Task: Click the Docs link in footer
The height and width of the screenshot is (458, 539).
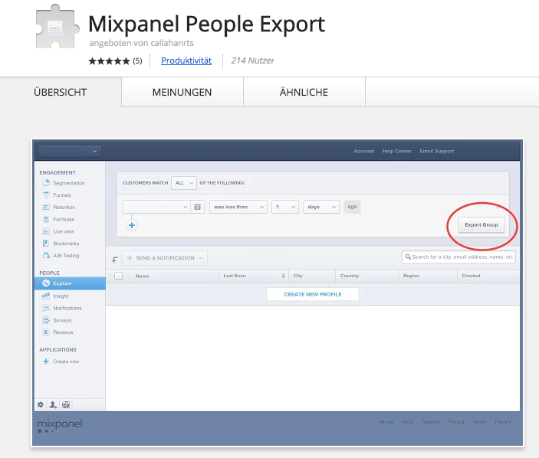Action: click(407, 421)
